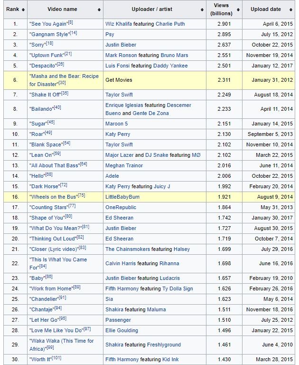The width and height of the screenshot is (299, 365).
Task: Click Justin Bieber in the Sorry row
Action: click(x=121, y=45)
